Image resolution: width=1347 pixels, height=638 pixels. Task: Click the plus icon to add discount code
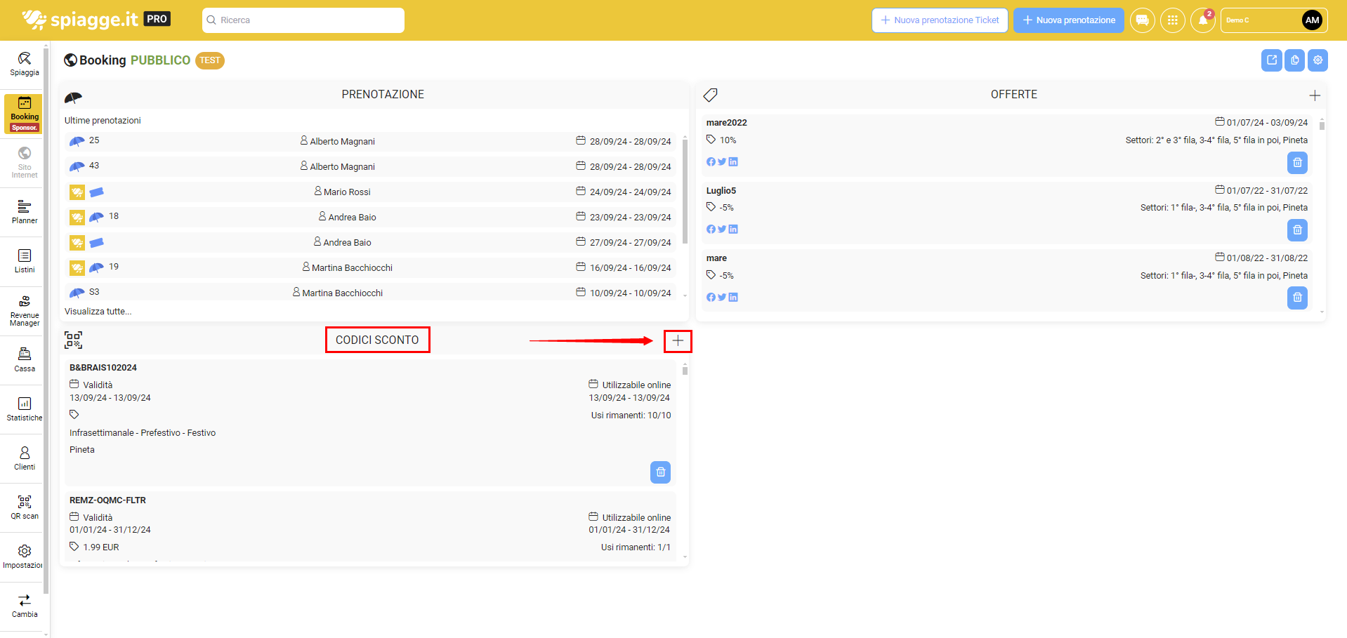click(678, 341)
